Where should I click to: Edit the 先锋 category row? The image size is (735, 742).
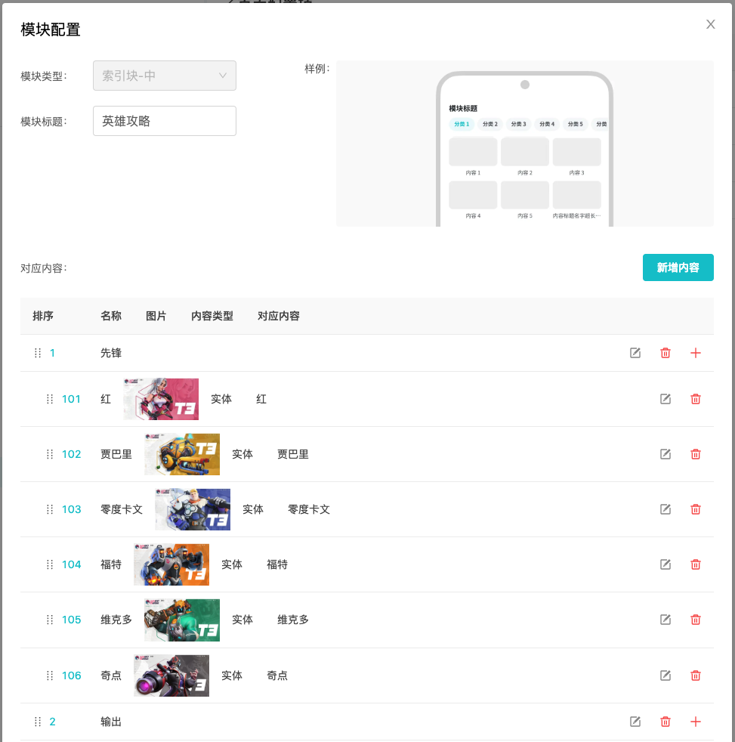click(635, 353)
